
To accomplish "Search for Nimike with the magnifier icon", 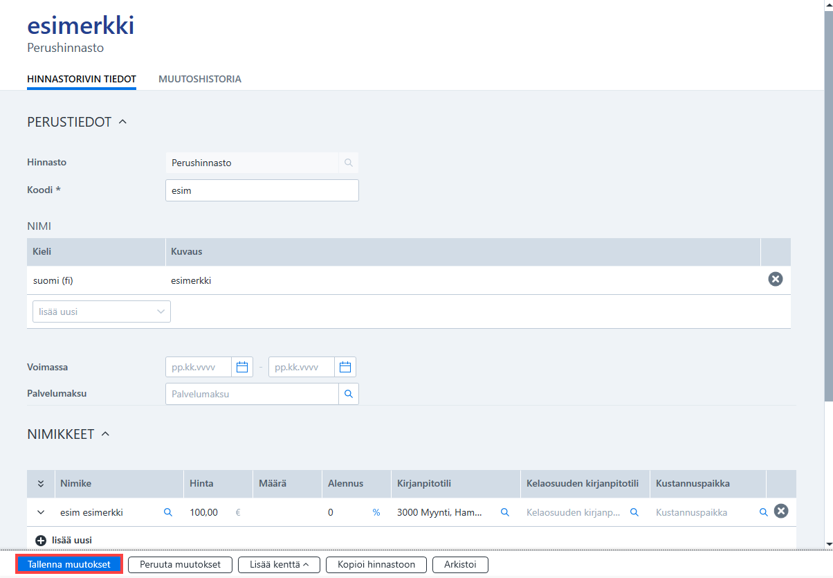I will click(167, 512).
